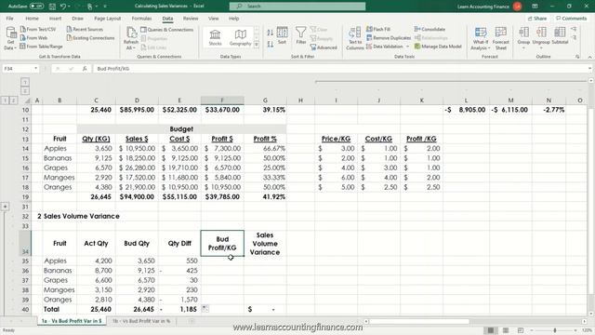This screenshot has width=595, height=335.
Task: Select the Stocks data type
Action: [x=215, y=37]
